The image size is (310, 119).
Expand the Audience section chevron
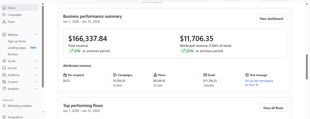click(35, 75)
